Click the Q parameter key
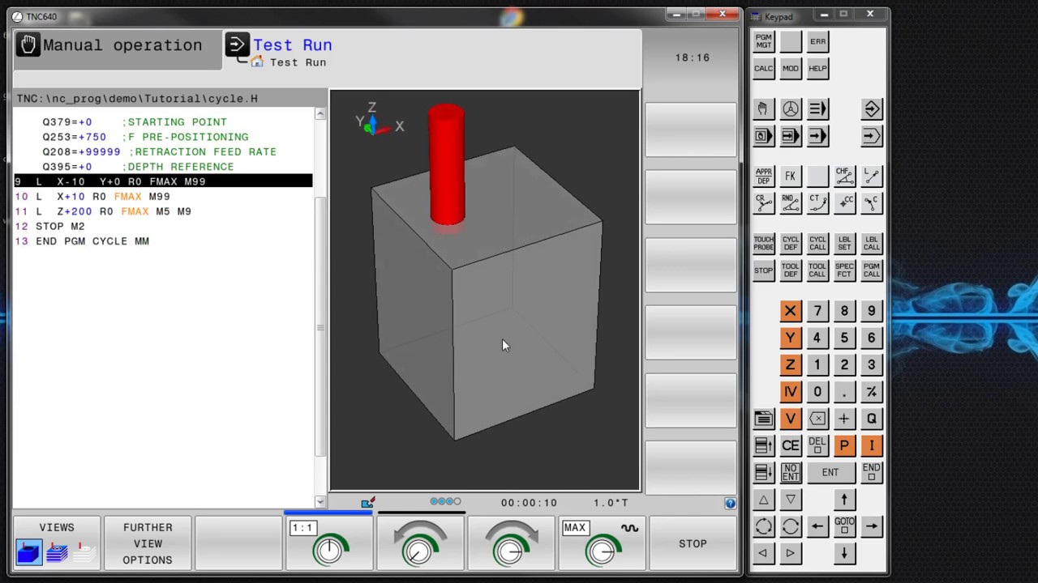The image size is (1038, 583). click(x=872, y=419)
